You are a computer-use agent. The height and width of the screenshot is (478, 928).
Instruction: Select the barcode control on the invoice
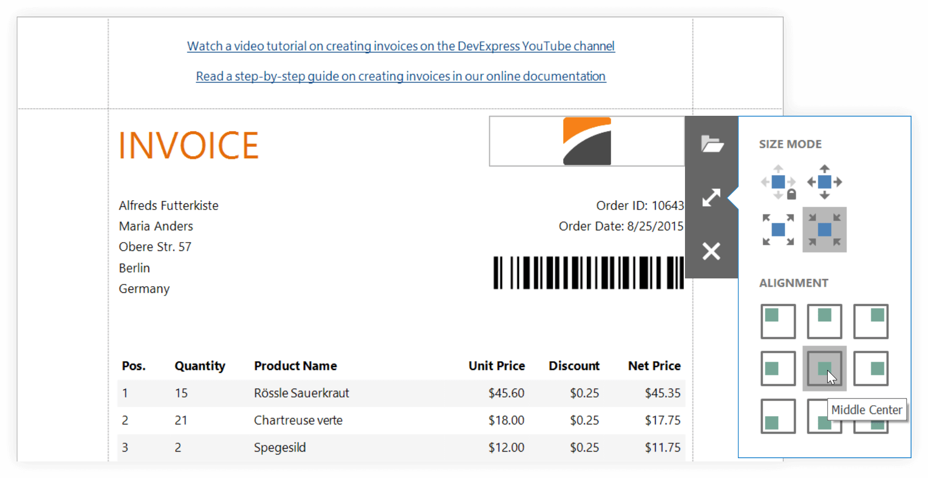click(x=588, y=272)
